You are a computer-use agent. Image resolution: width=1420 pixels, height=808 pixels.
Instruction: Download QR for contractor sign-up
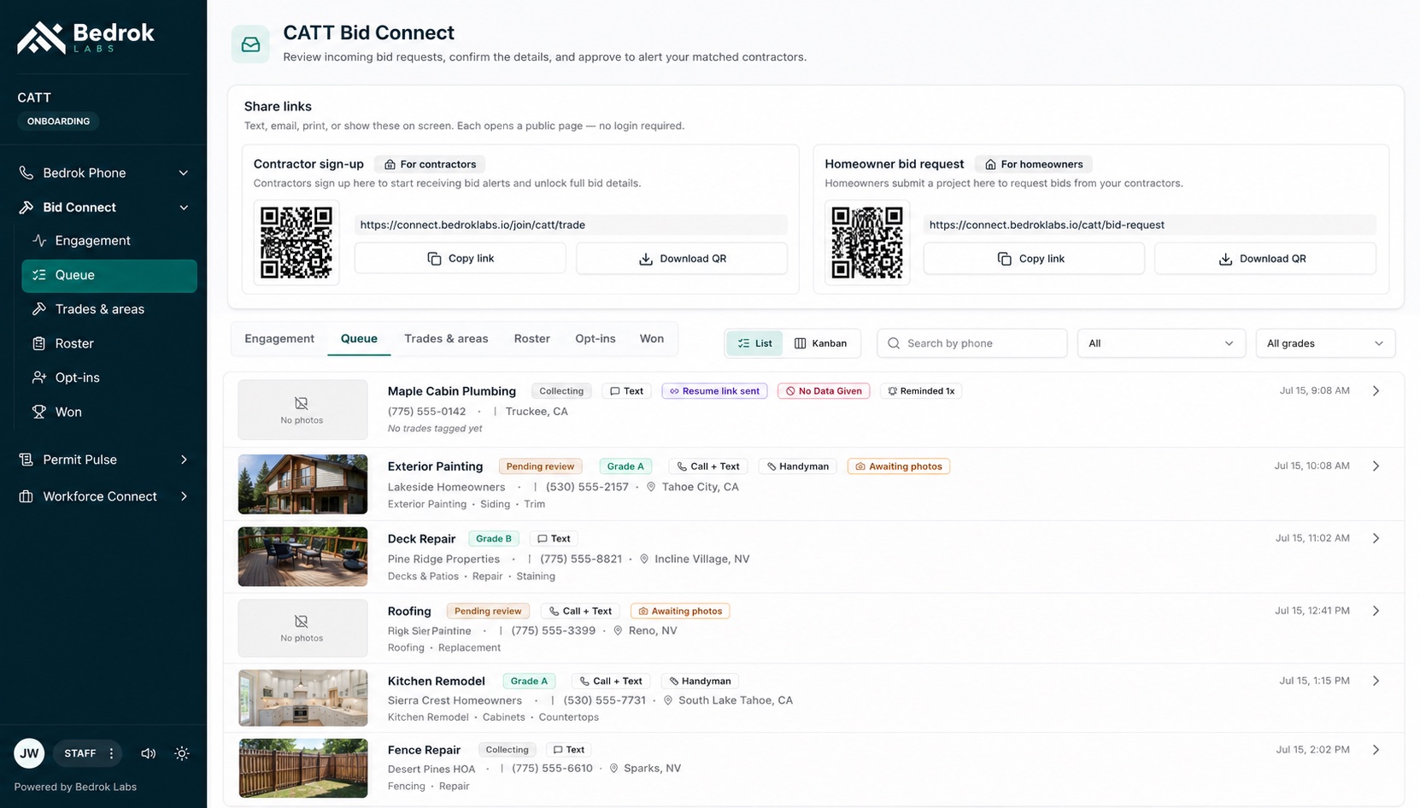click(682, 258)
